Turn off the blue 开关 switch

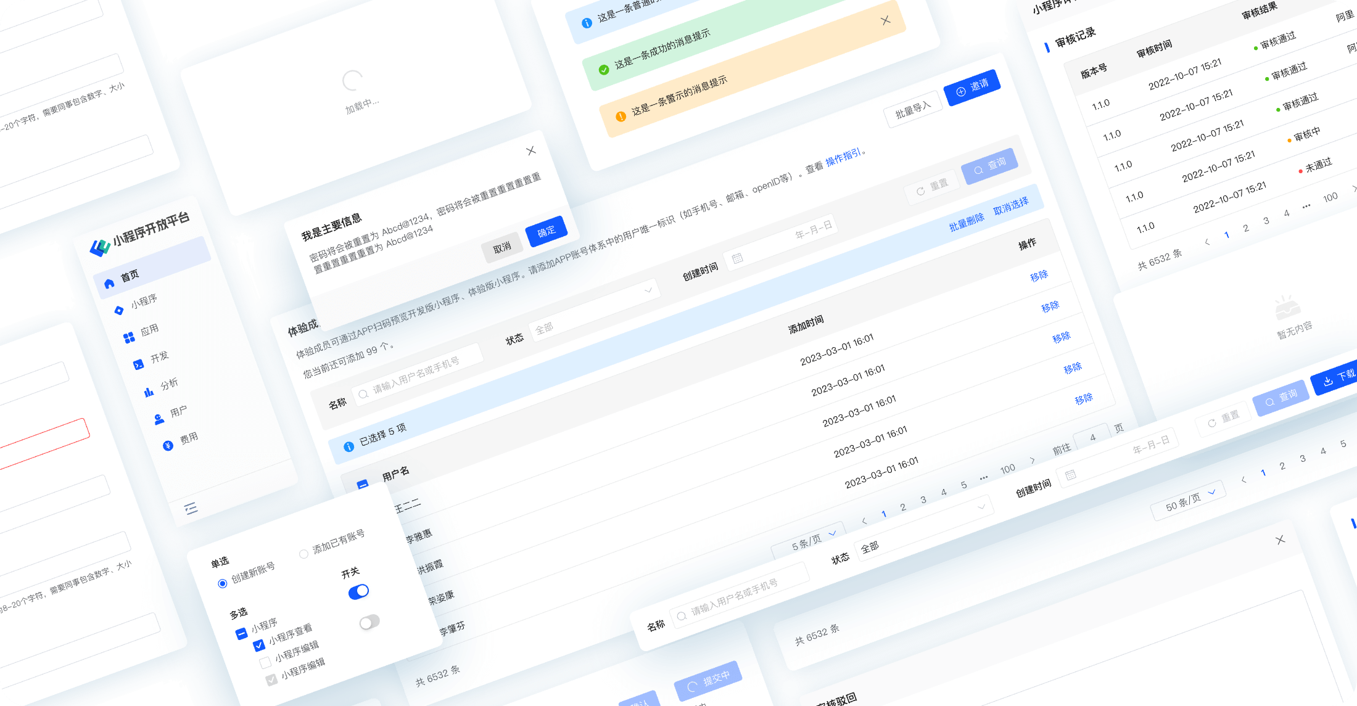click(x=358, y=592)
